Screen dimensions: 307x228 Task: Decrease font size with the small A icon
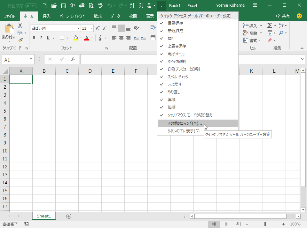point(105,28)
